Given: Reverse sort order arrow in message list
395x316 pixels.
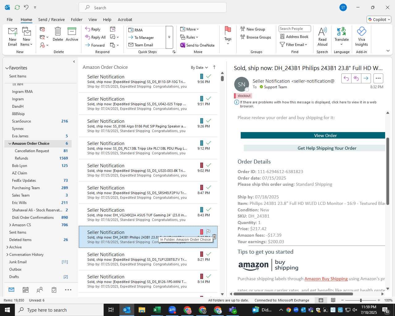Looking at the screenshot, I should 214,67.
